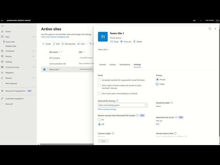Select Off for restrict content from Copilot
This screenshot has height=165, width=220.
click(x=99, y=124)
